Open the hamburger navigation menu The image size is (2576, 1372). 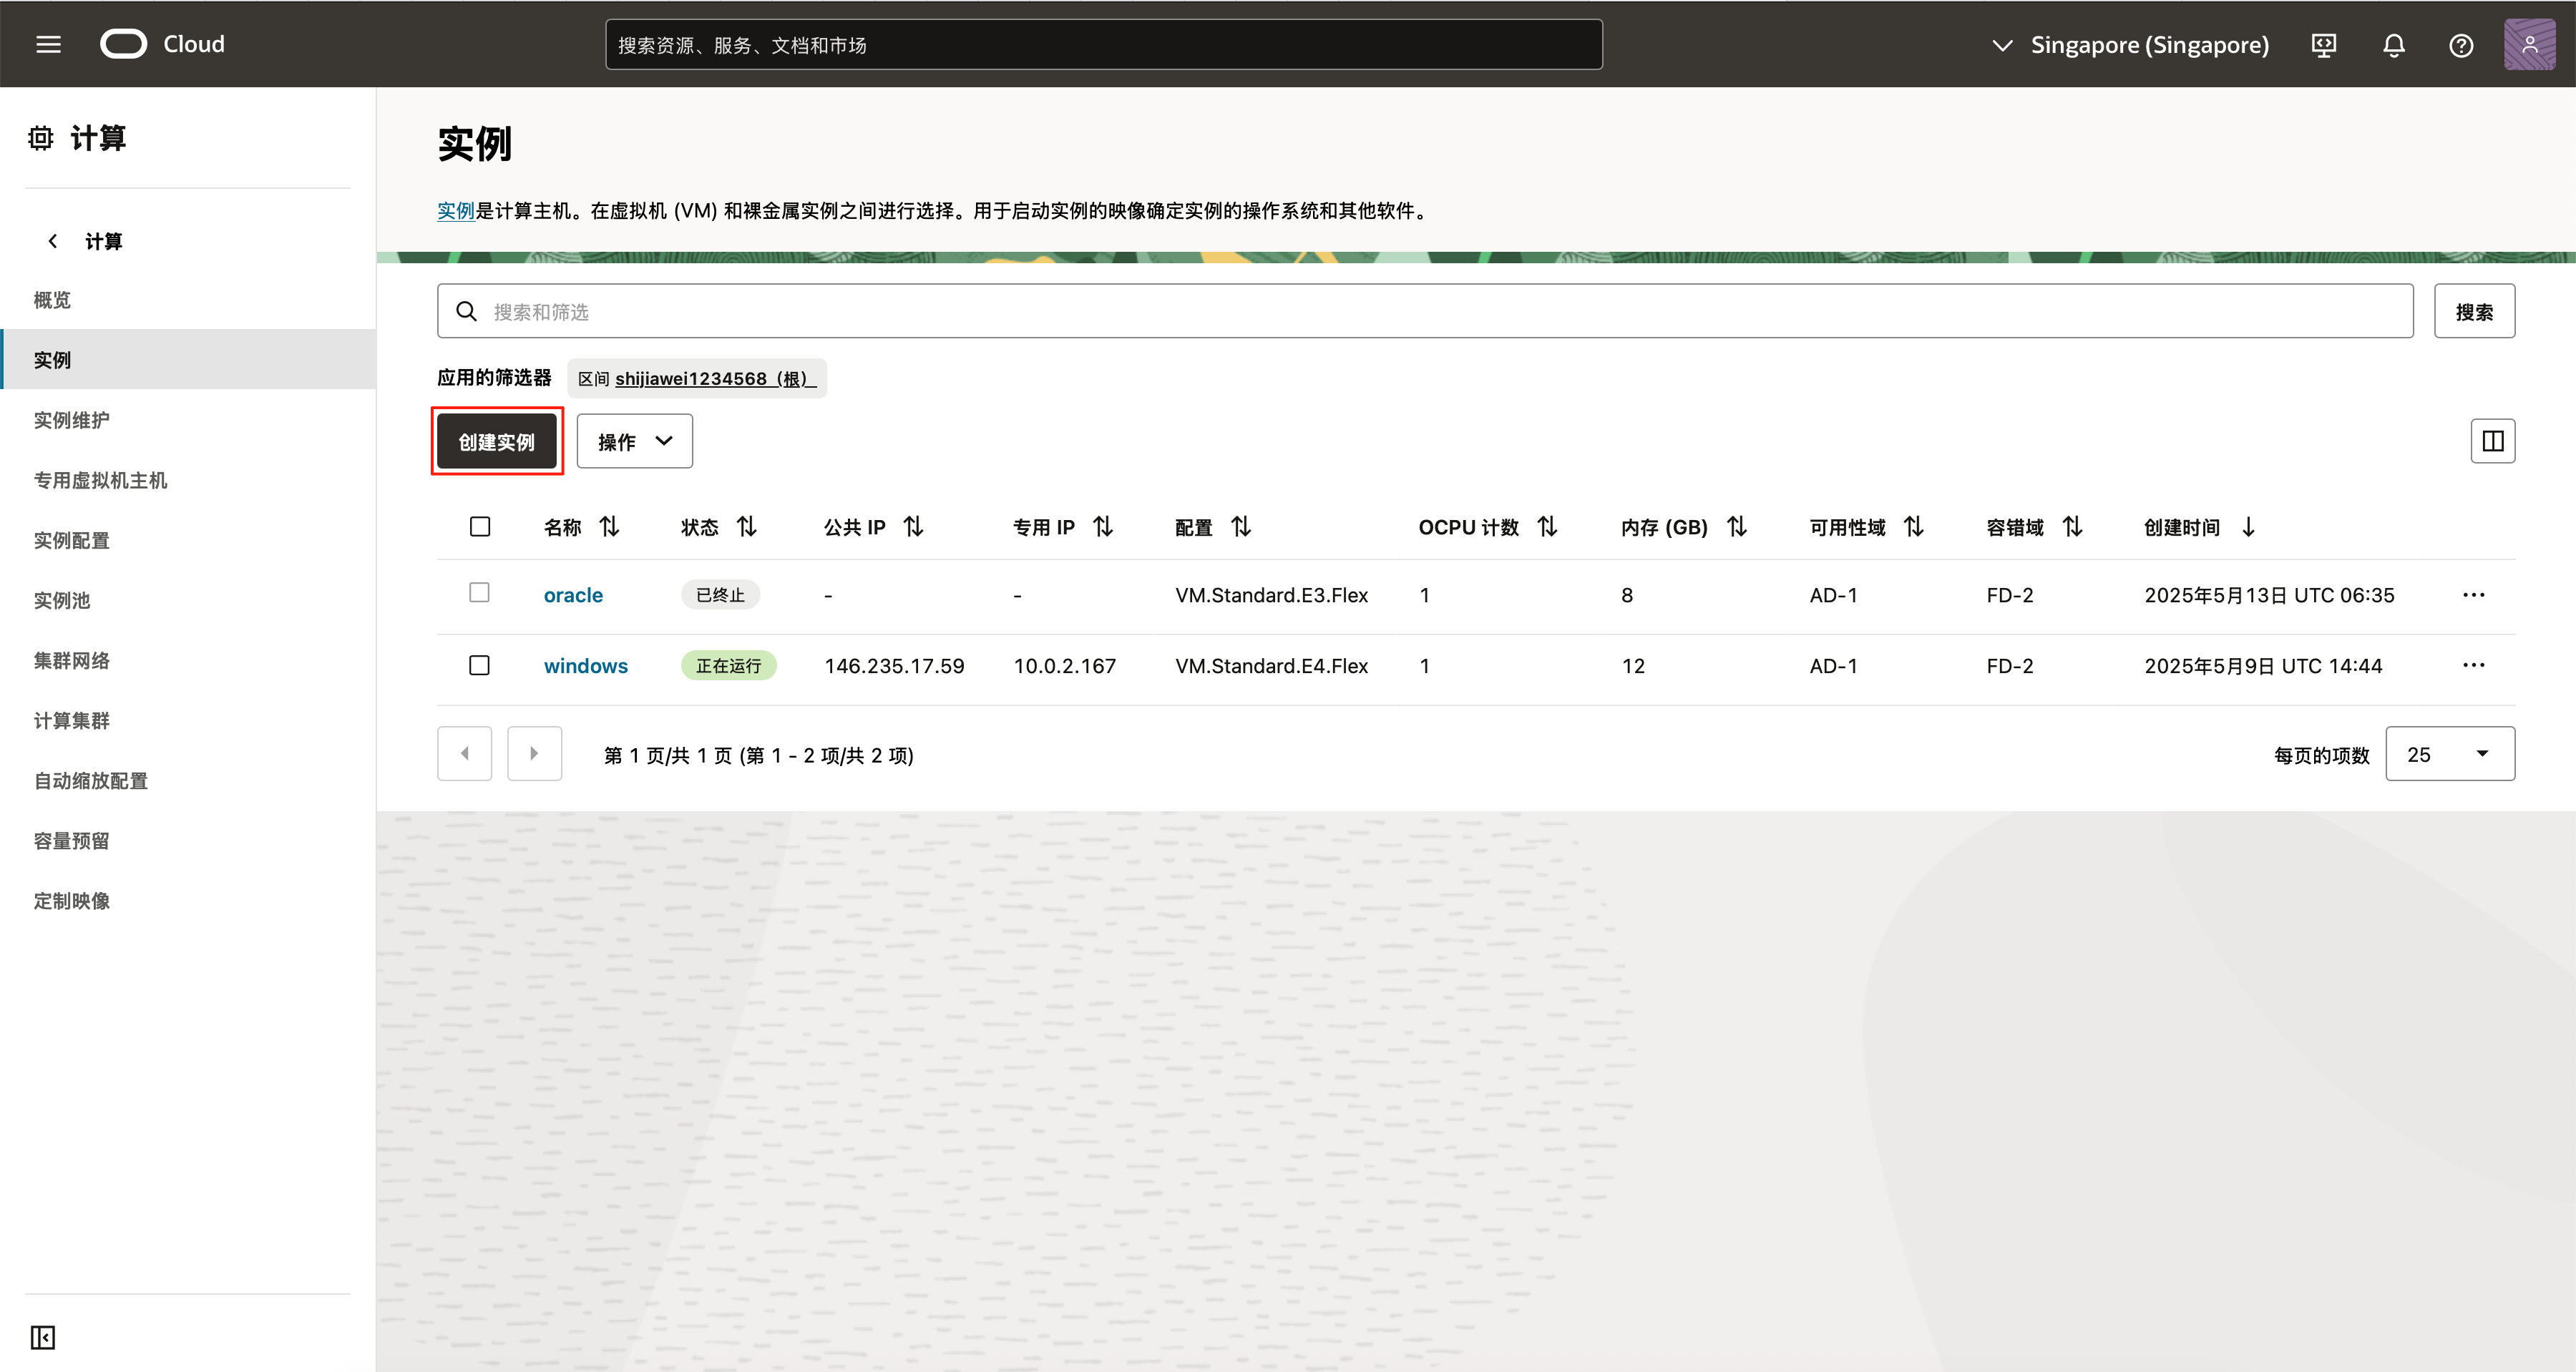pos(48,44)
